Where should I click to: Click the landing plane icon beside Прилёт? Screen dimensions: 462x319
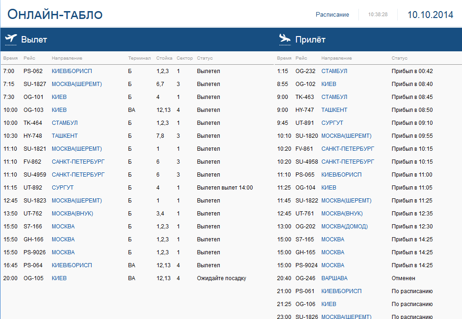(x=285, y=39)
